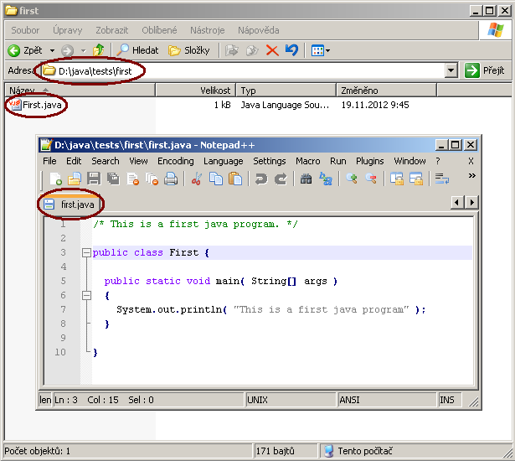This screenshot has width=515, height=461.
Task: Open the address bar dropdown arrow
Action: click(x=451, y=70)
